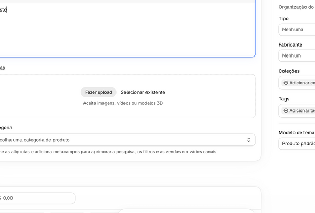The image size is (315, 213).
Task: Click the Fabricante field showing Nenhum
Action: (297, 55)
